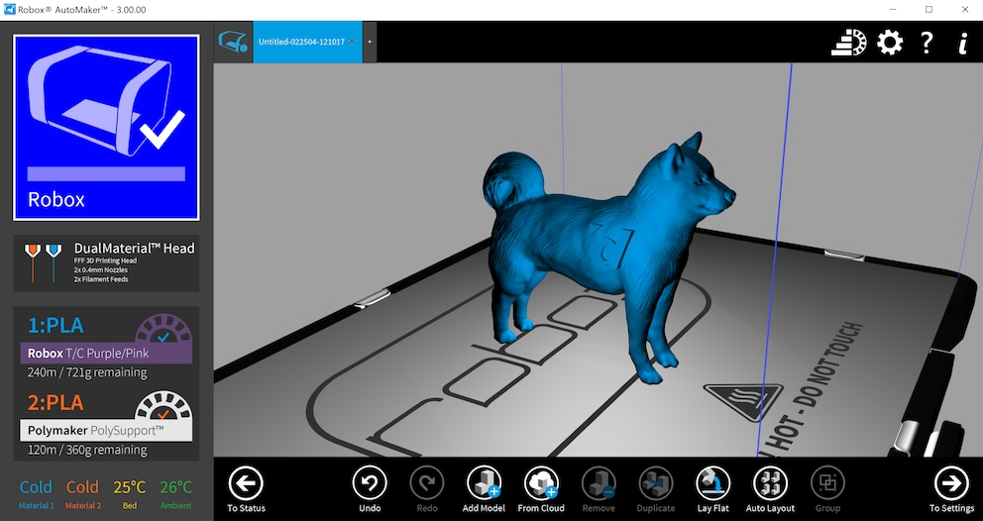
Task: Click '120m / 360g remaining' text
Action: (87, 450)
